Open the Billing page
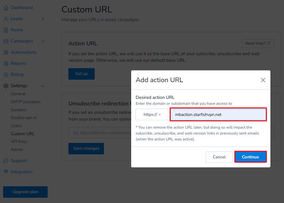The image size is (284, 203). [x=17, y=75]
